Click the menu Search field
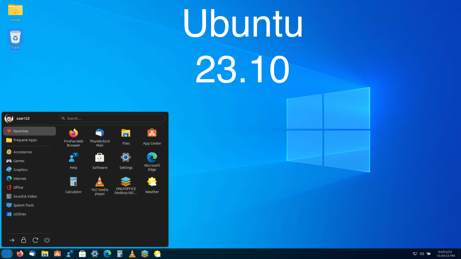This screenshot has height=259, width=461. (x=112, y=118)
